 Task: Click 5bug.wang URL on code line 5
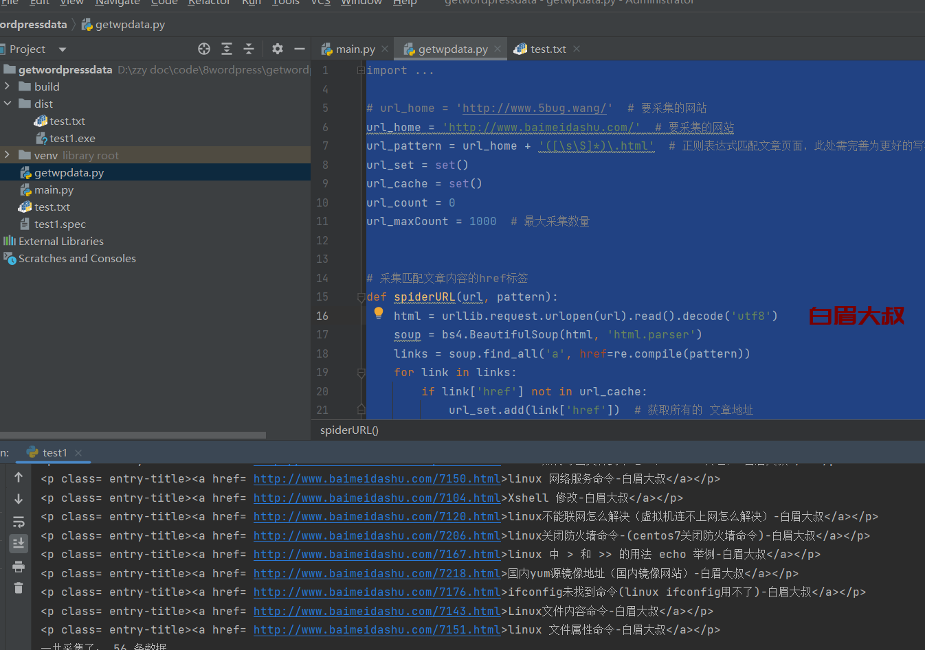click(x=534, y=108)
